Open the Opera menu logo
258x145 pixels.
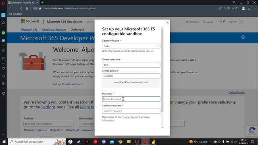click(3, 3)
